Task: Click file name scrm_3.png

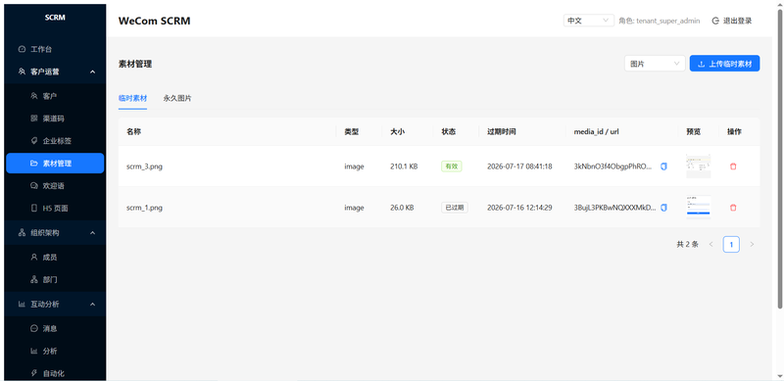Action: pos(144,167)
